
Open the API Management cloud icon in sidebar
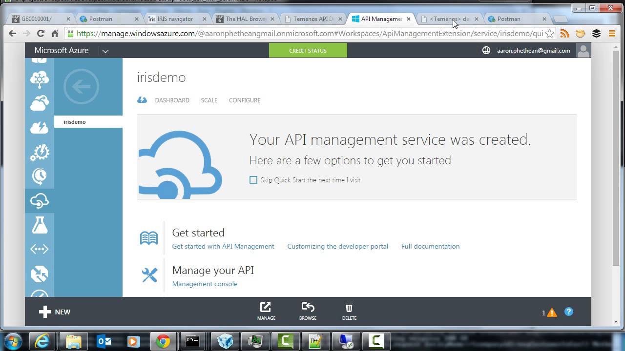pyautogui.click(x=40, y=200)
